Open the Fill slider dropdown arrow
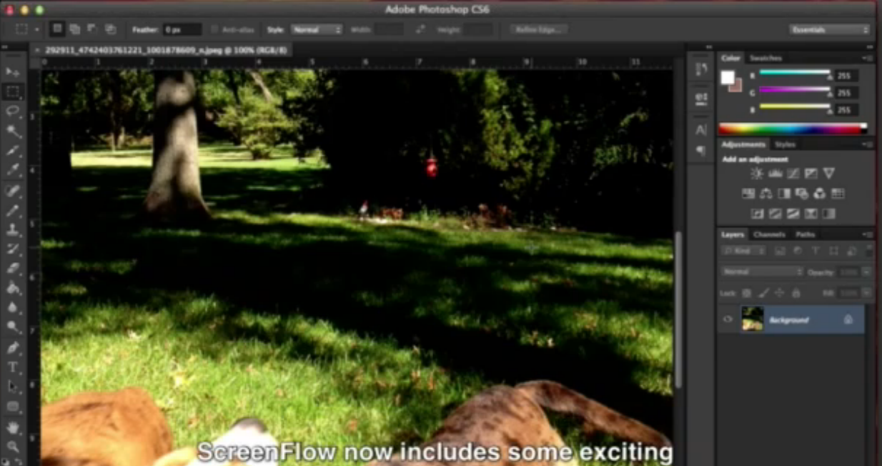Image resolution: width=882 pixels, height=466 pixels. tap(866, 293)
